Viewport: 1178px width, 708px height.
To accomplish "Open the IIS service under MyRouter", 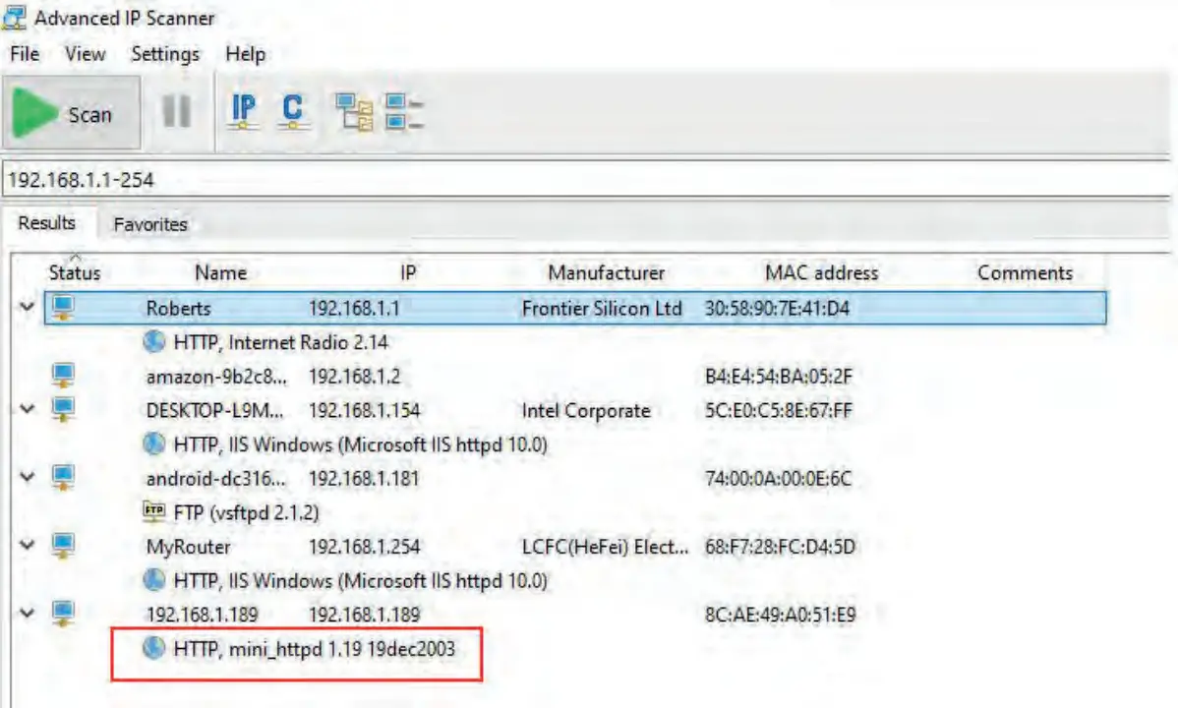I will (x=360, y=580).
